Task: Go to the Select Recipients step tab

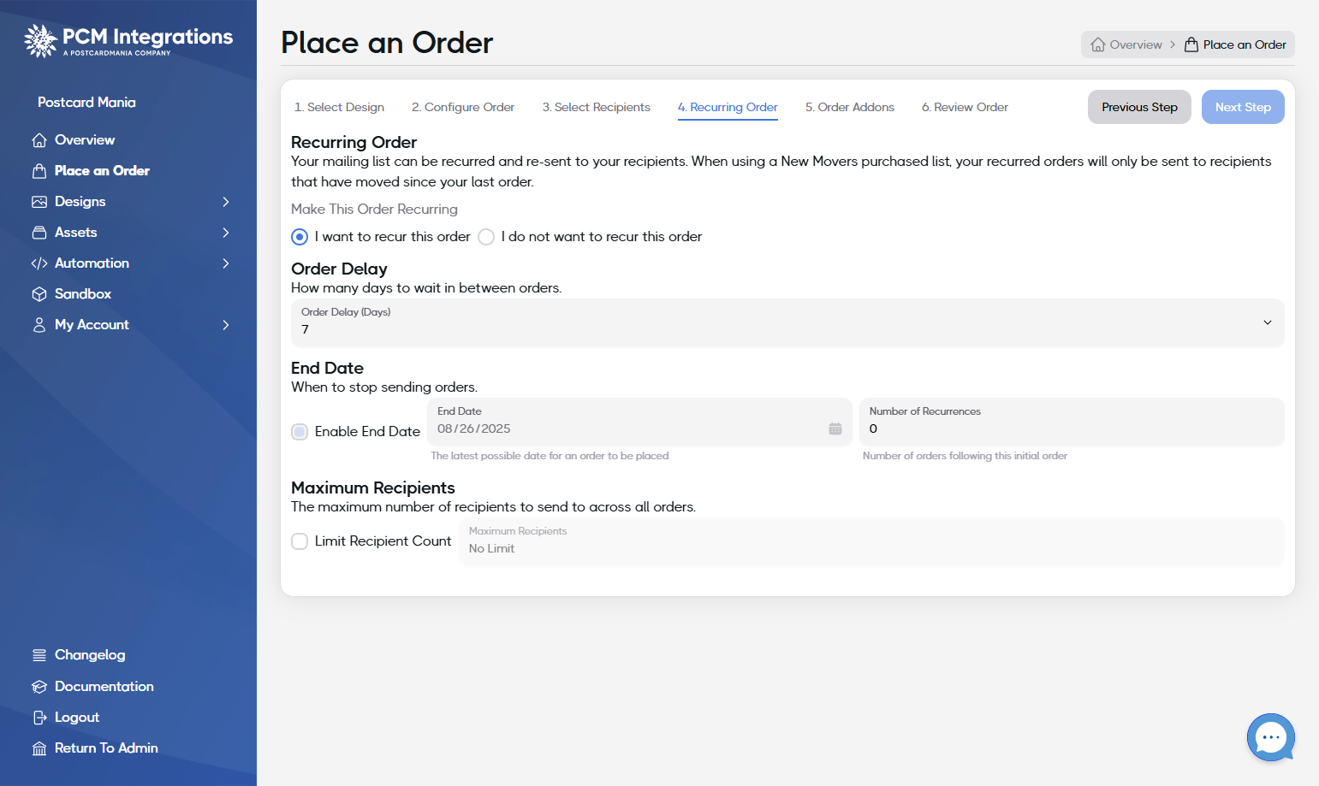Action: click(x=596, y=107)
